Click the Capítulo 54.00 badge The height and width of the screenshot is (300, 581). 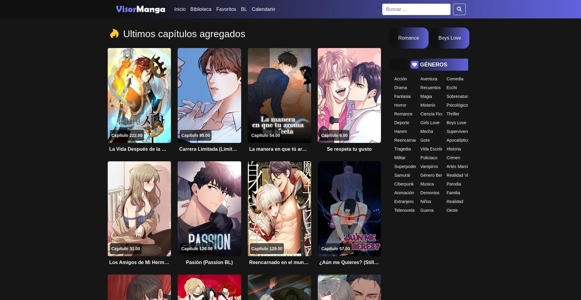(266, 135)
